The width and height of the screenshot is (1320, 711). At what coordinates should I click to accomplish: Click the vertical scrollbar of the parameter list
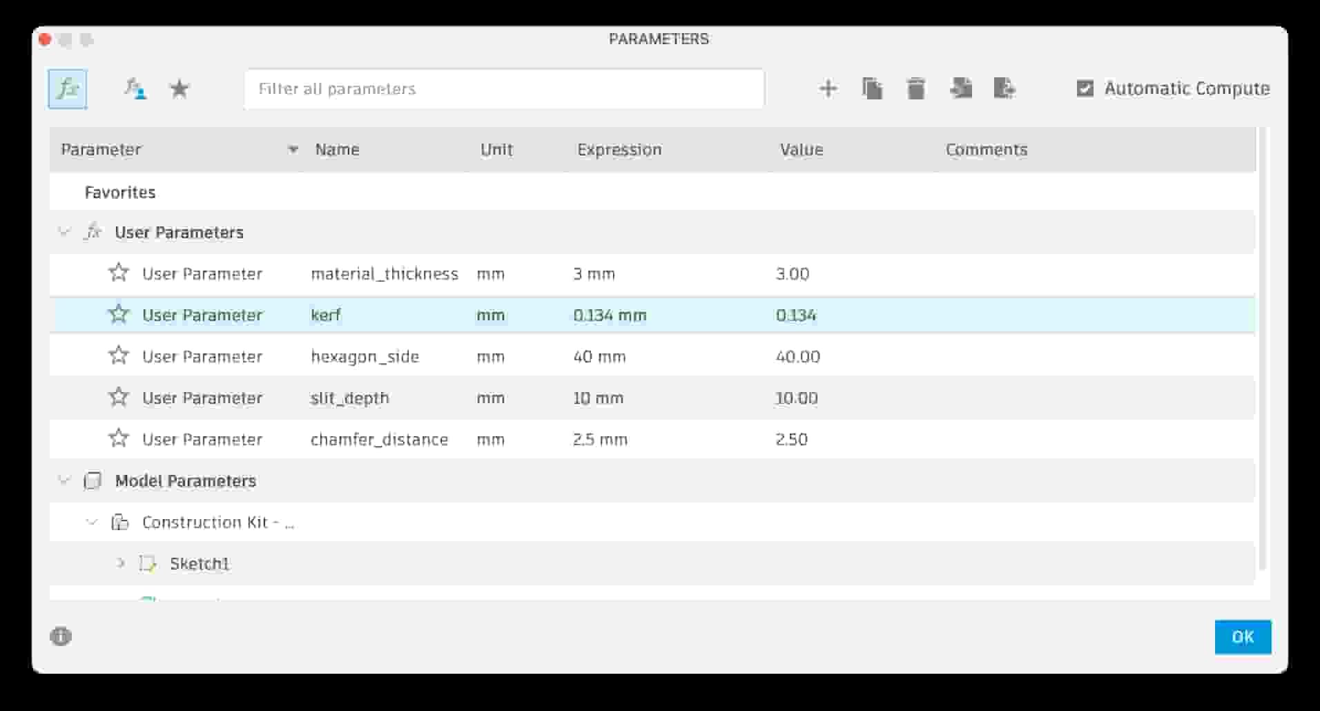pos(1262,349)
